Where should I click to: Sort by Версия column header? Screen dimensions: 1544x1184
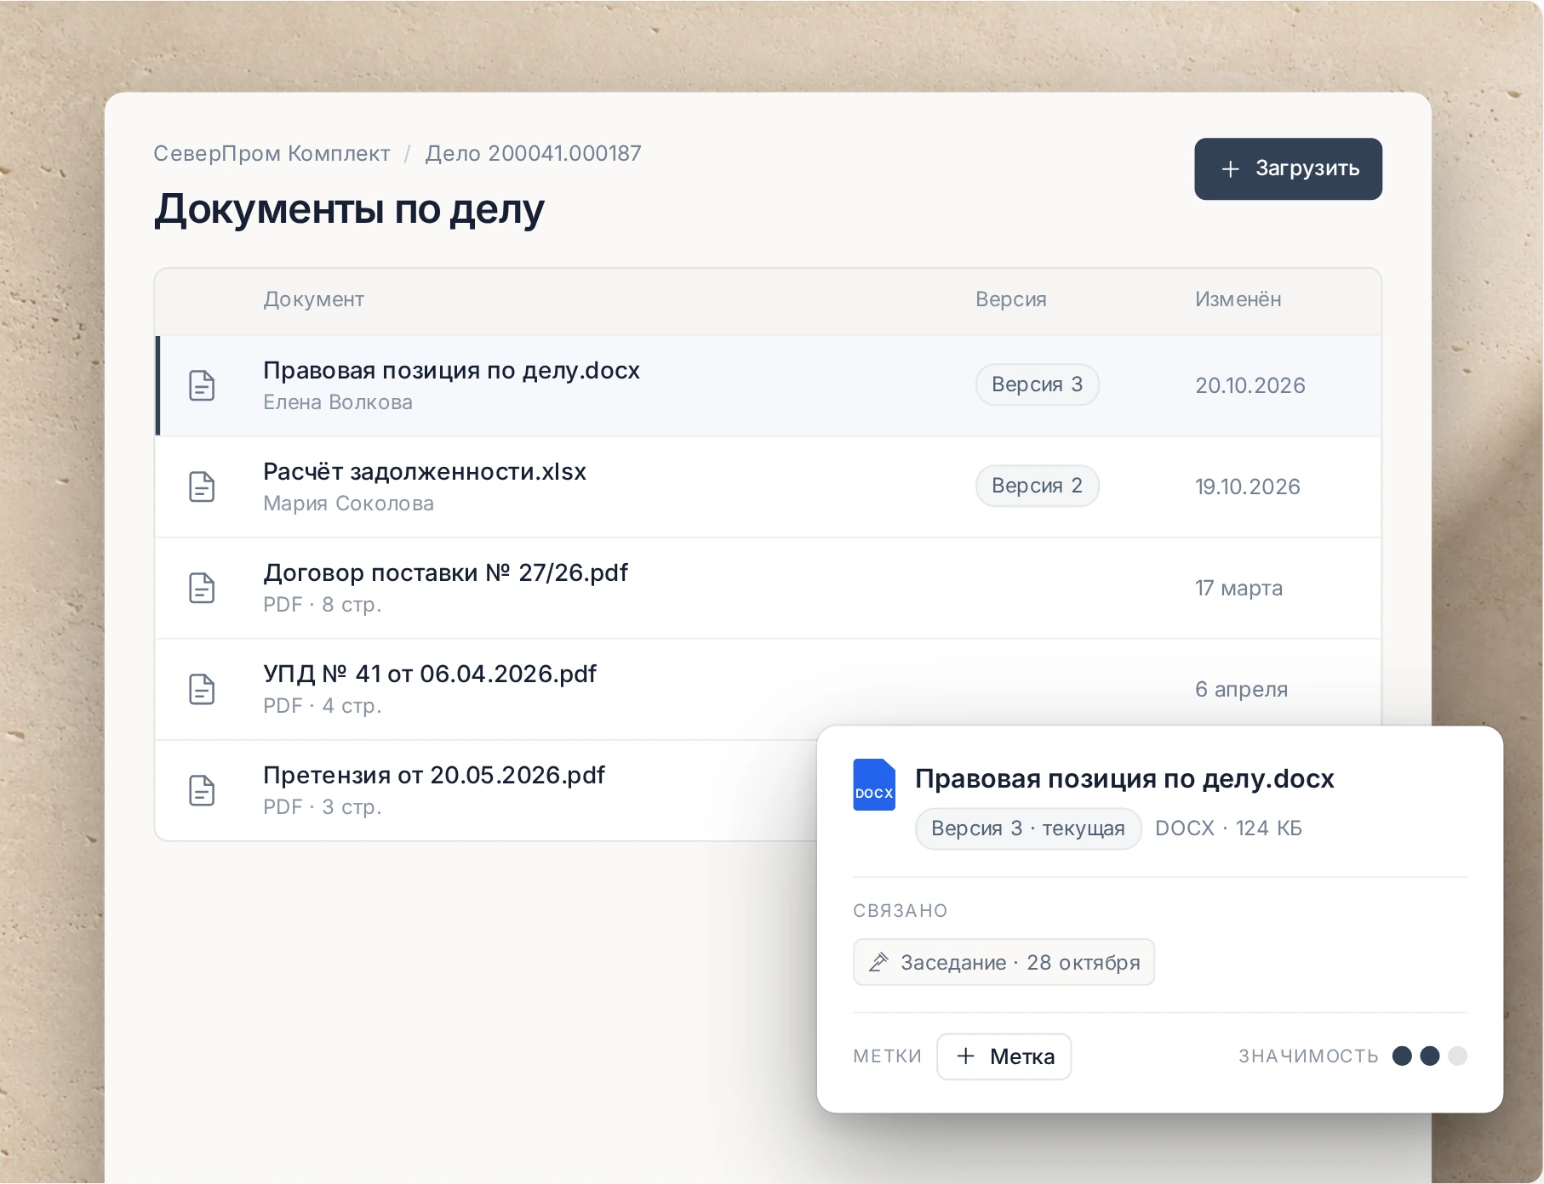[1011, 299]
